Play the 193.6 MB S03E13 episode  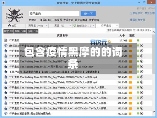pos(142,61)
